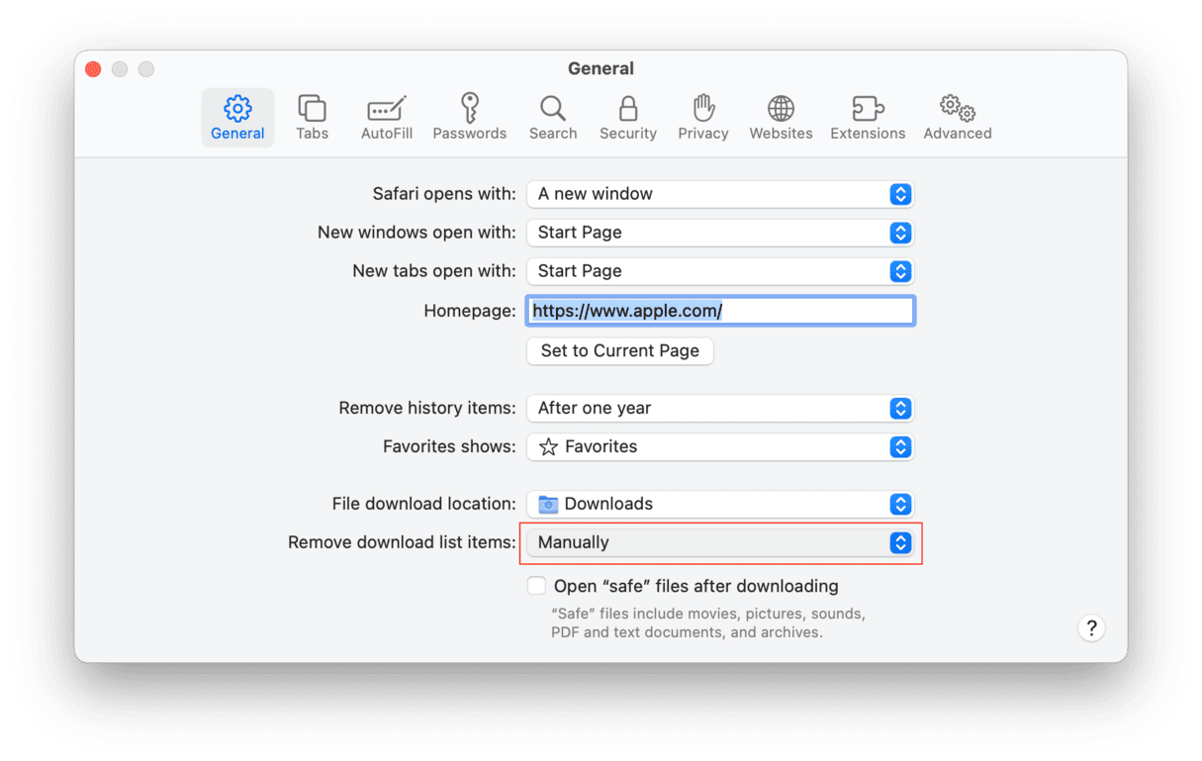Enable Open "safe" files after downloading

(536, 586)
